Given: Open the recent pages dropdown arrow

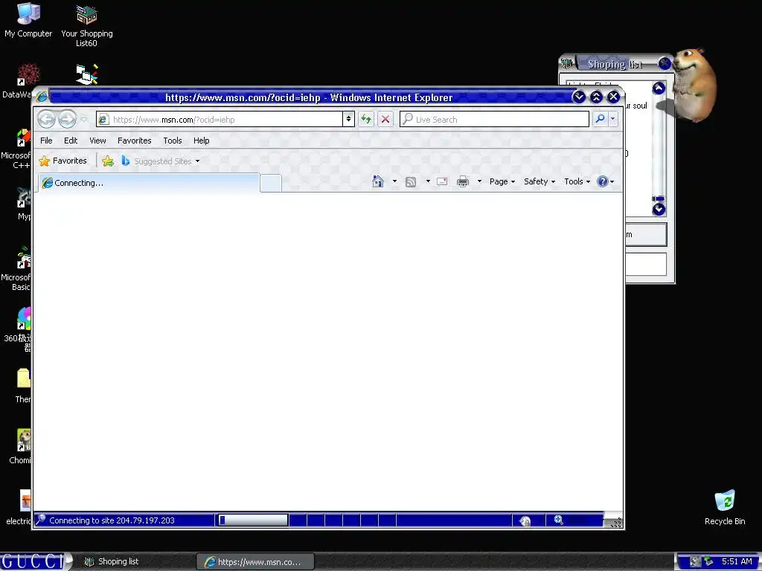Looking at the screenshot, I should click(84, 119).
